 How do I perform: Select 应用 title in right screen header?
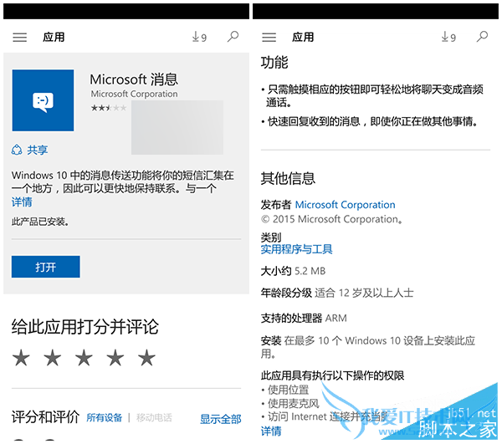[x=303, y=37]
